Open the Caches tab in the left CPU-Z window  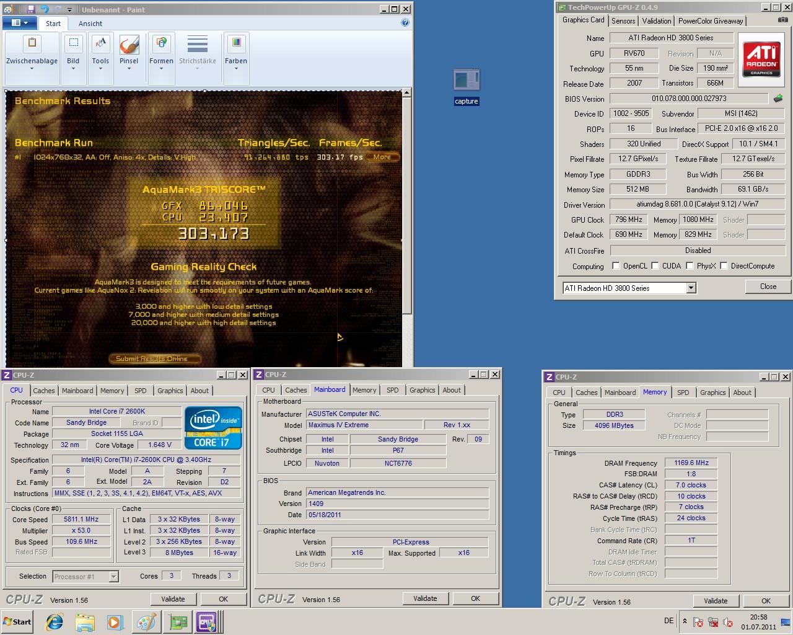coord(44,391)
